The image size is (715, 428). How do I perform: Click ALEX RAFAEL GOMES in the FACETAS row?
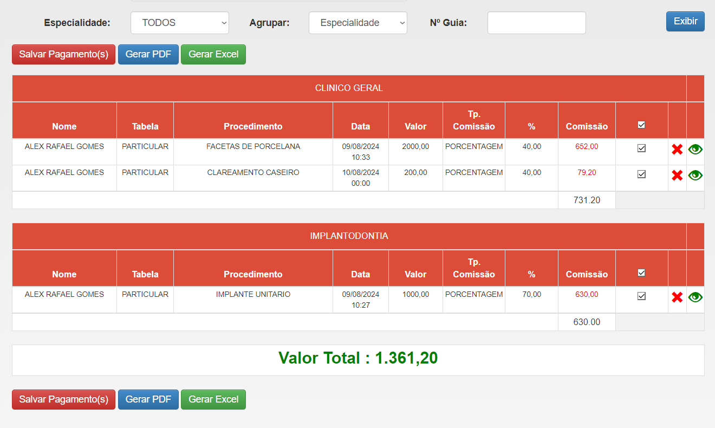[x=64, y=147]
